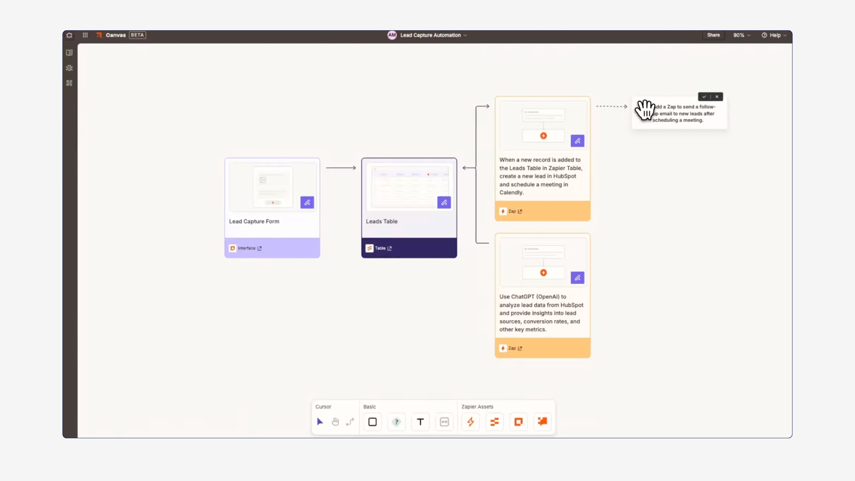
Task: Select the connector path tool
Action: click(350, 422)
